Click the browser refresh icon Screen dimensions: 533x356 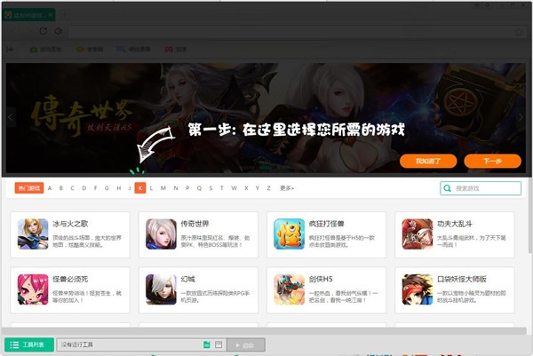(x=44, y=31)
